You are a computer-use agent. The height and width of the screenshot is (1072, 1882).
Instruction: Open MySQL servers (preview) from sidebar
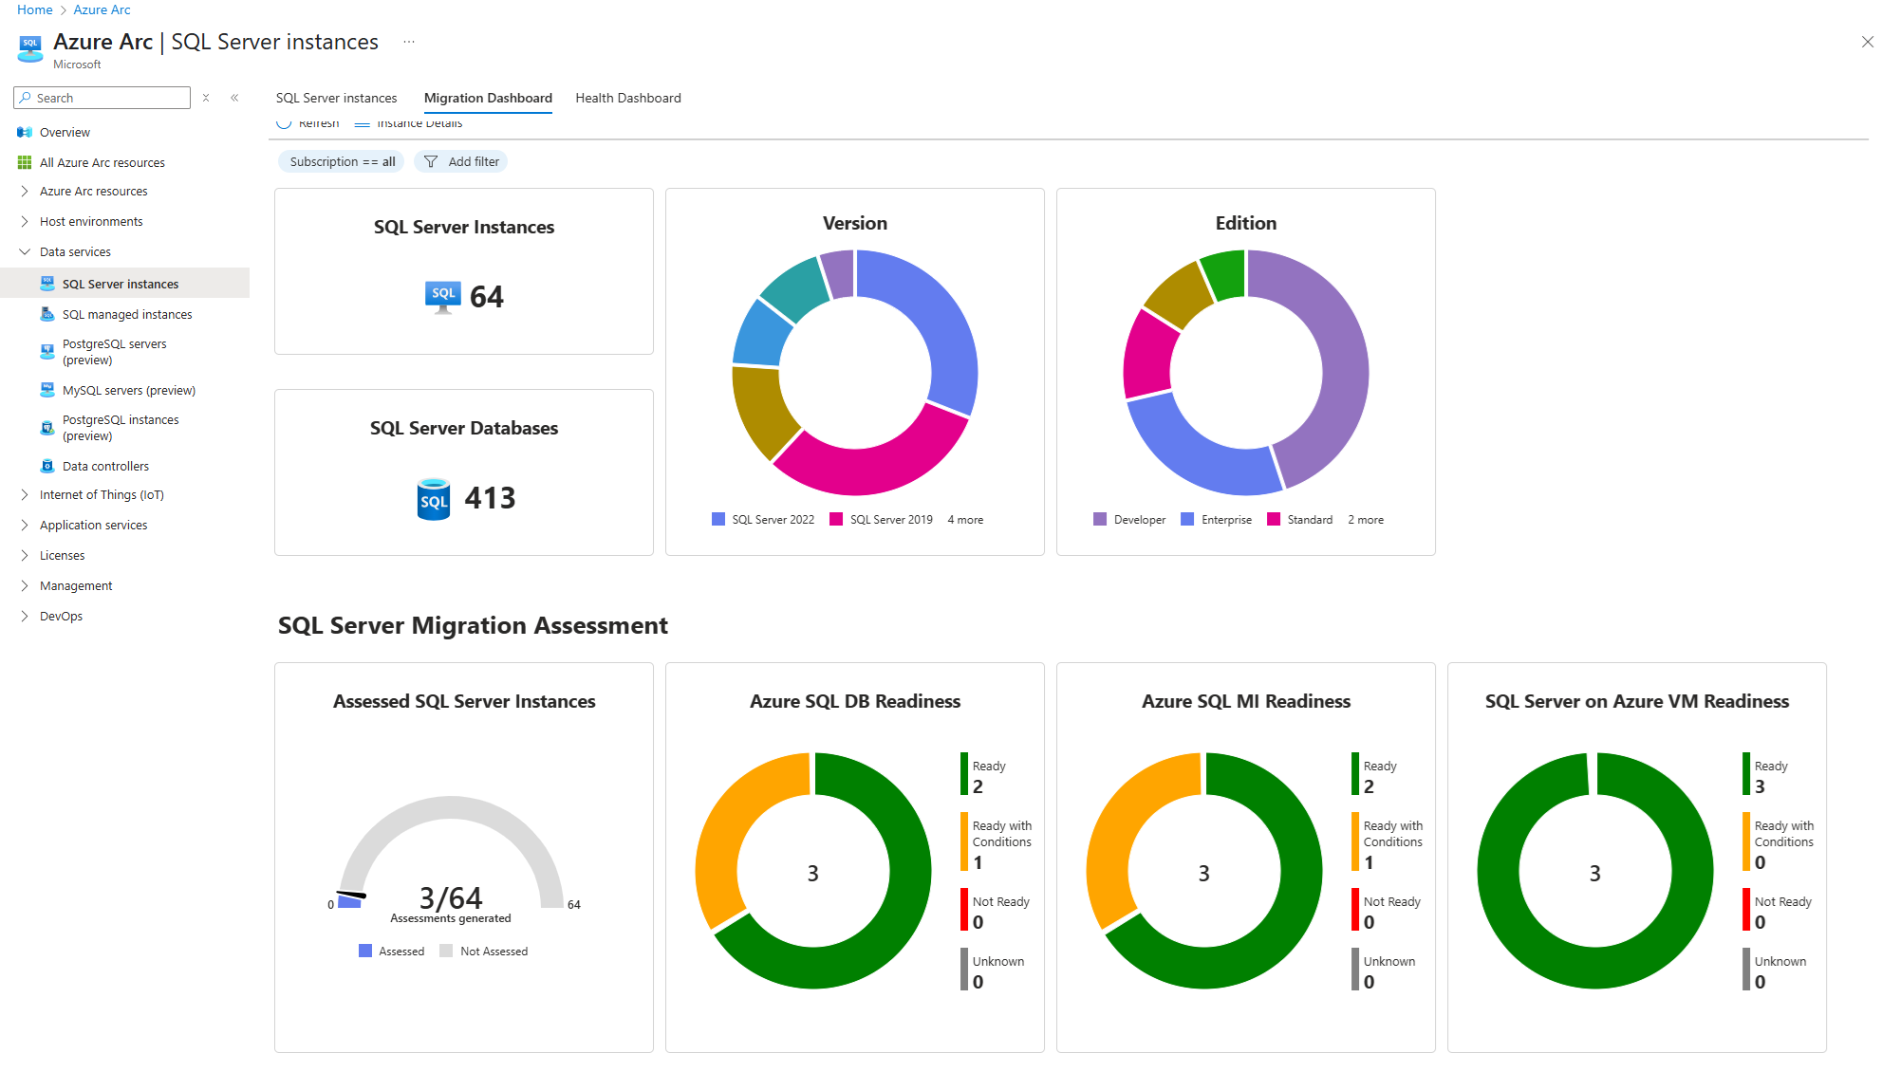click(129, 389)
